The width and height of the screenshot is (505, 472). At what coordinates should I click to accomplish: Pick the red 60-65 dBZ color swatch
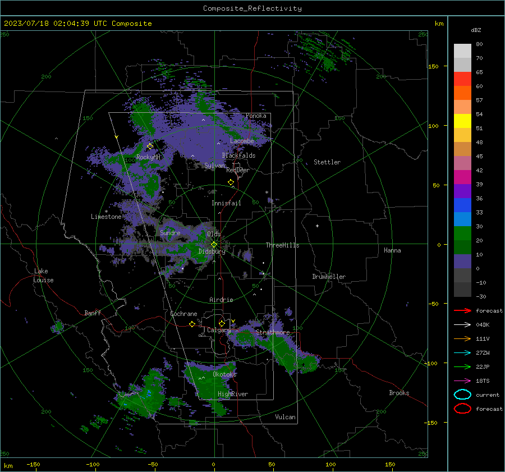462,79
